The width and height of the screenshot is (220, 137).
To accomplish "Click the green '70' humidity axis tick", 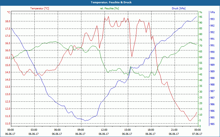I will point(201,46).
